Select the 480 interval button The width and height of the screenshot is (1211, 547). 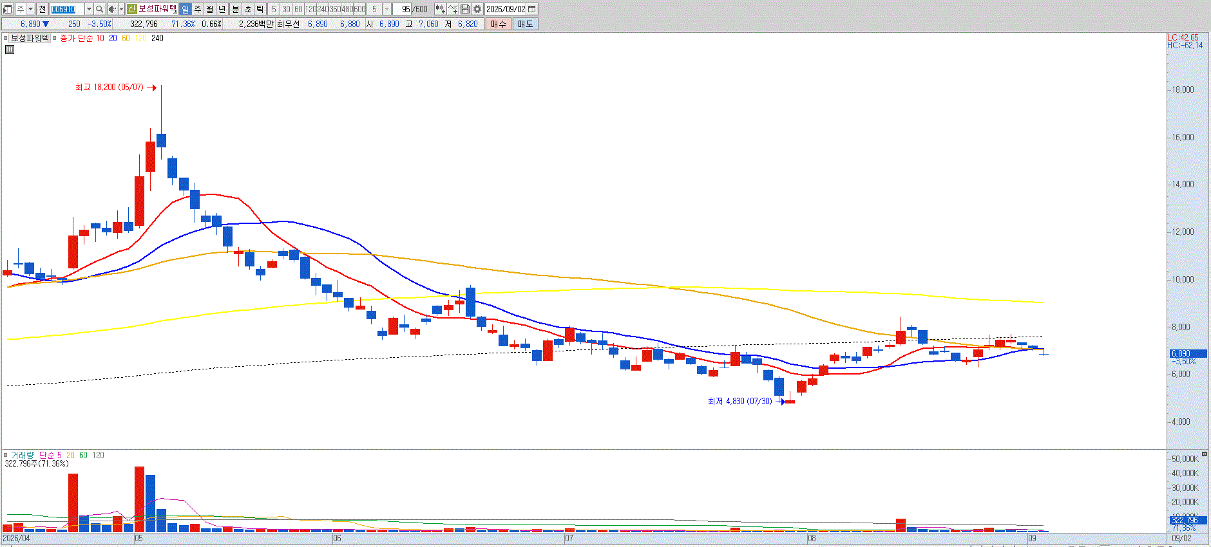coord(347,9)
